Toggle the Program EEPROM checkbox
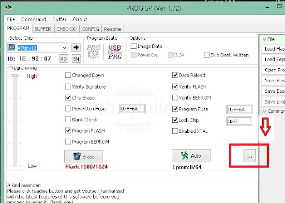The image size is (285, 203). (x=68, y=142)
